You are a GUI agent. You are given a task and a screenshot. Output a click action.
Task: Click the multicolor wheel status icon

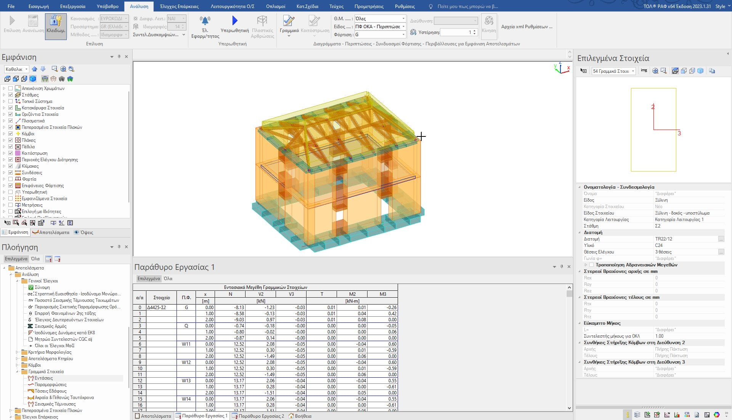(x=717, y=415)
